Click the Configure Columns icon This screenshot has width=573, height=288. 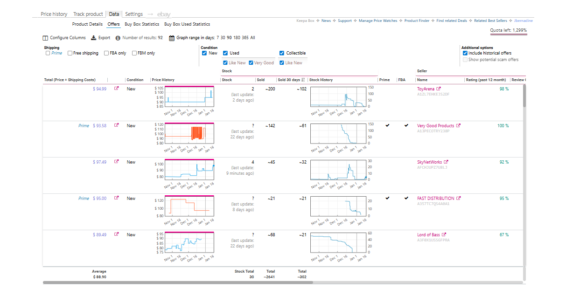pos(45,38)
